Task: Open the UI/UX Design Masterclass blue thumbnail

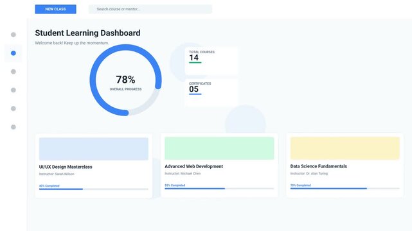Action: coord(94,149)
